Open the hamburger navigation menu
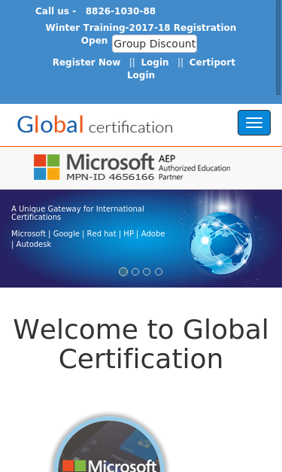Viewport: 282px width, 472px height. (x=254, y=123)
